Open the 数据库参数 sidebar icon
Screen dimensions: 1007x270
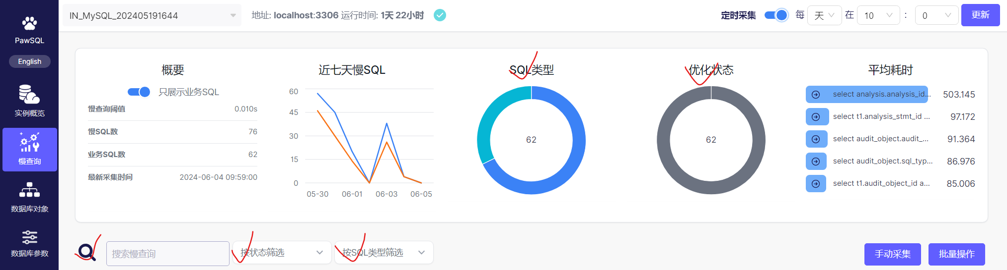(x=29, y=237)
